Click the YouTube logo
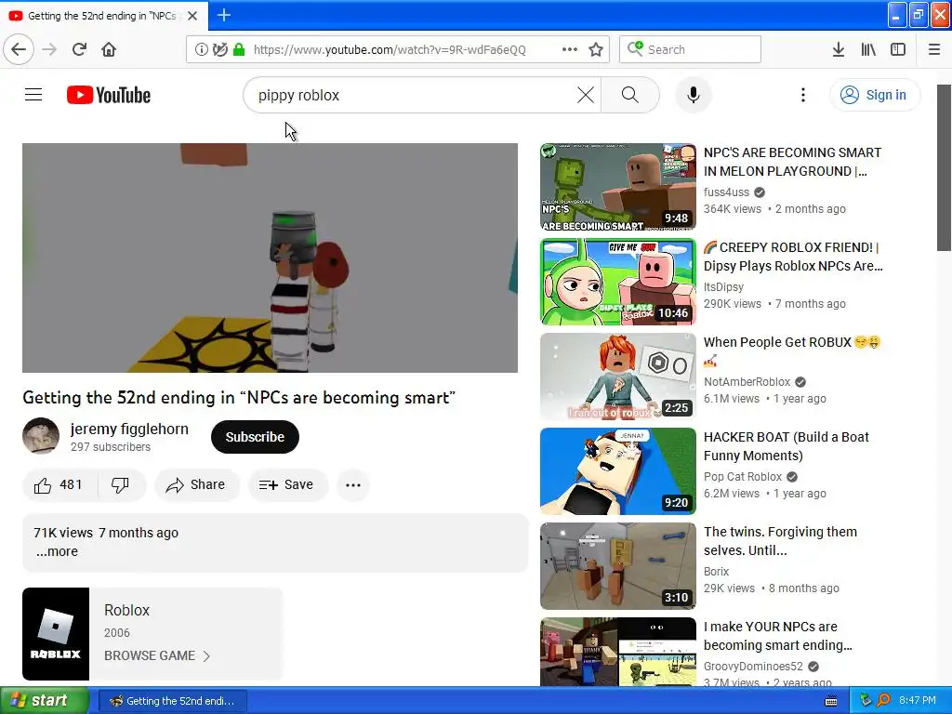The height and width of the screenshot is (714, 952). [109, 95]
